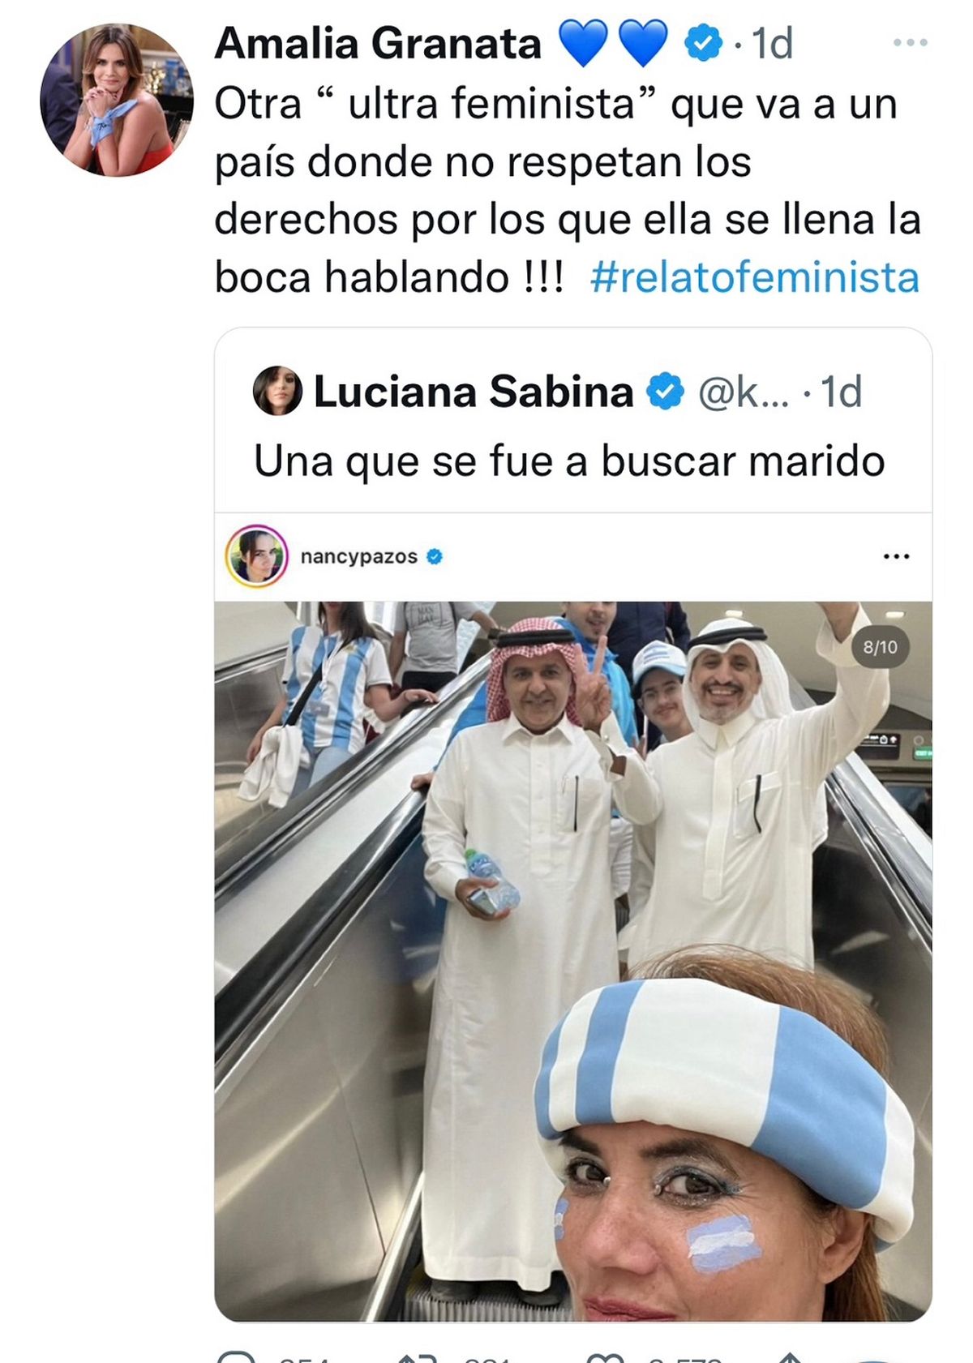973x1363 pixels.
Task: Click the first blue heart emoji
Action: (583, 44)
